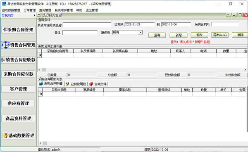
Task: Click the app icon in the title bar
Action: 4,3
